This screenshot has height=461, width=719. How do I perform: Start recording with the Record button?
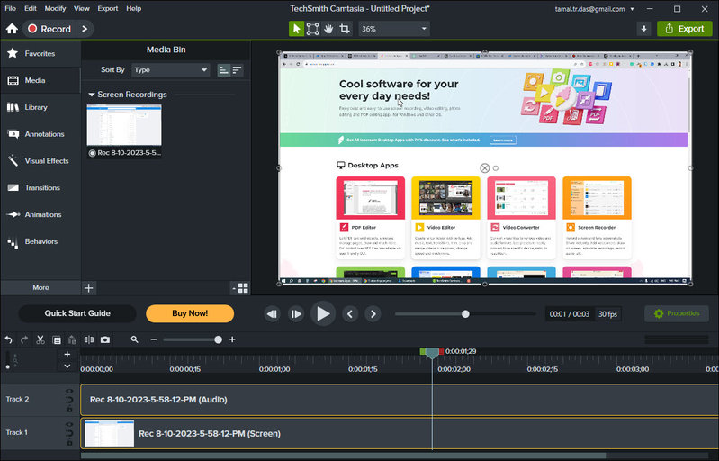(49, 29)
